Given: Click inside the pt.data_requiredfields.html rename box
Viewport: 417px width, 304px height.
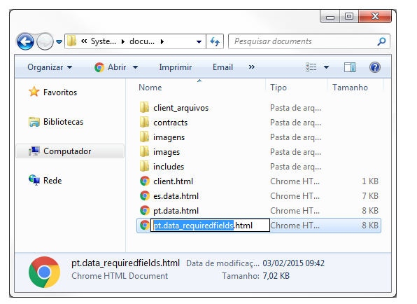Looking at the screenshot, I should (210, 226).
